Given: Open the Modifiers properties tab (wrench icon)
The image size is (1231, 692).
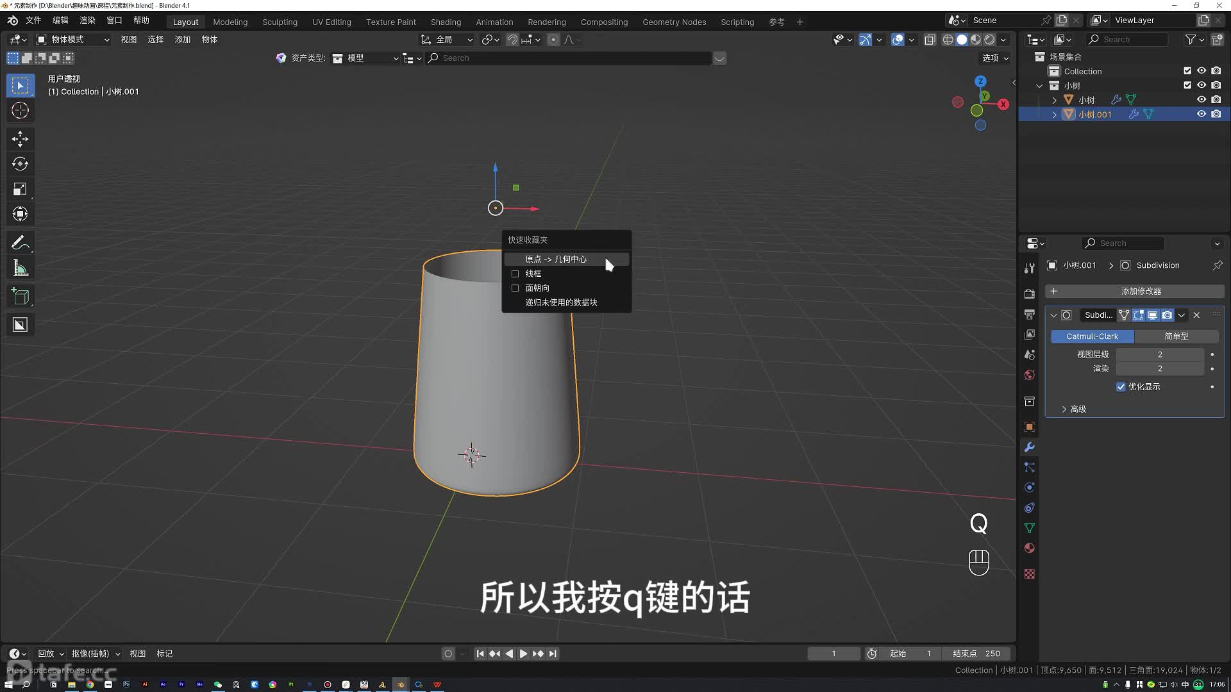Looking at the screenshot, I should 1030,447.
